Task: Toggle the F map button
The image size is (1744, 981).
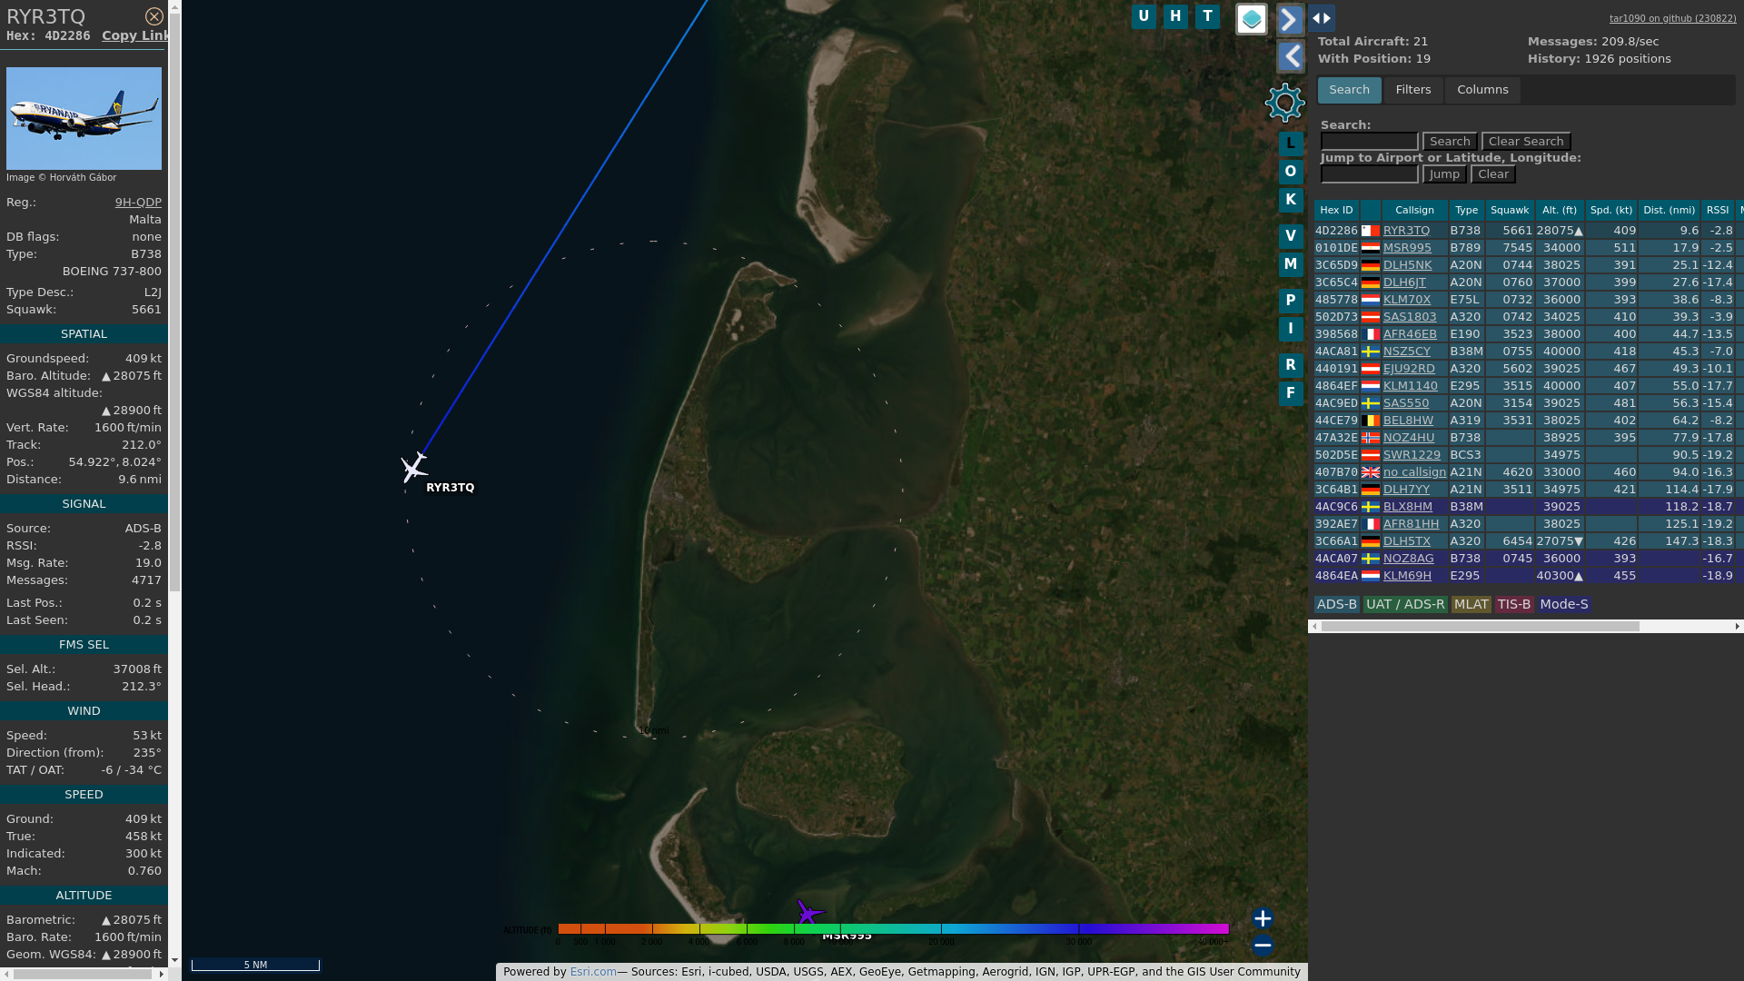Action: pos(1291,393)
